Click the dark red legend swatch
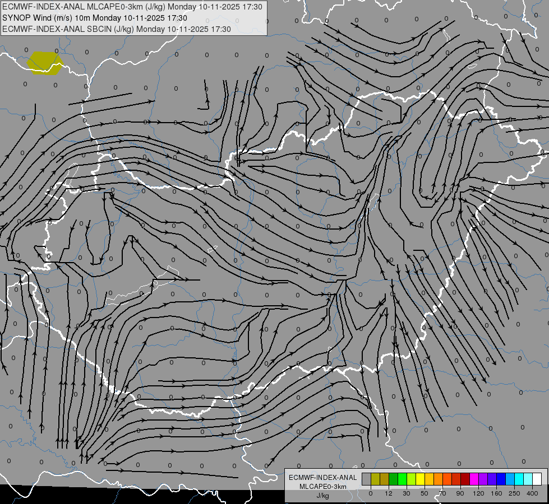The width and height of the screenshot is (549, 504). (465, 479)
